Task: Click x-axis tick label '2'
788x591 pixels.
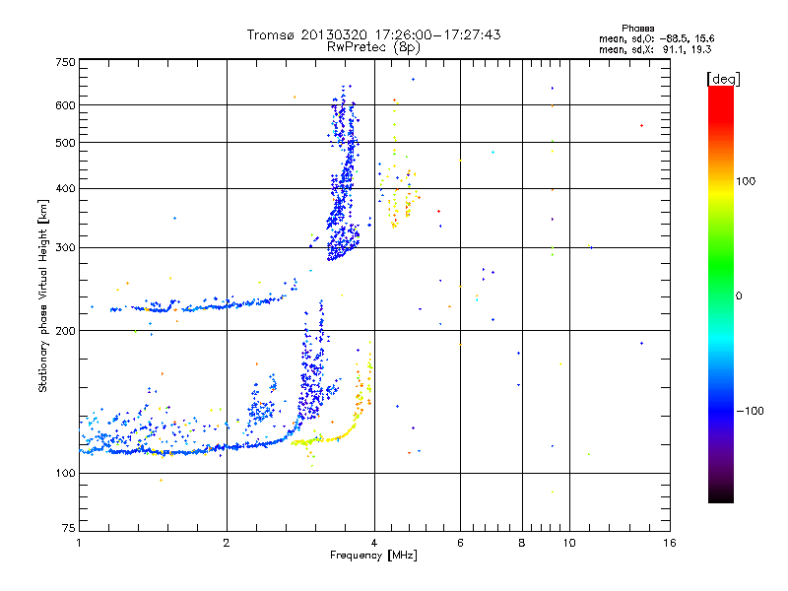Action: tap(227, 543)
